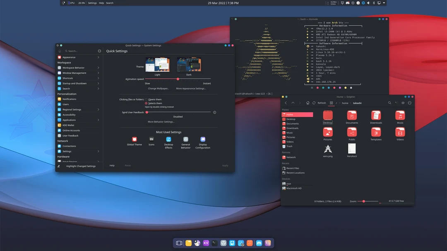Toggle the preview eye icon in Dolphin
447x251 pixels.
[402, 103]
